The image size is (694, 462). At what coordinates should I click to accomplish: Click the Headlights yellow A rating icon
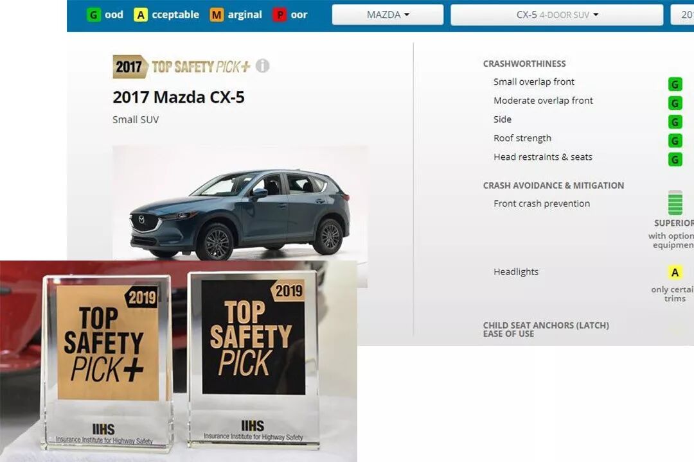pyautogui.click(x=675, y=272)
